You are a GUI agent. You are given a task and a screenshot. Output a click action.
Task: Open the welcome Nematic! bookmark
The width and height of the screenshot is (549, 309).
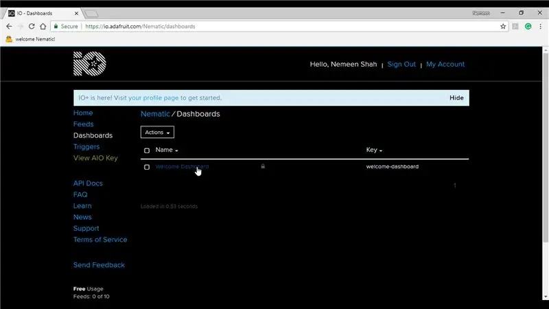click(x=30, y=39)
